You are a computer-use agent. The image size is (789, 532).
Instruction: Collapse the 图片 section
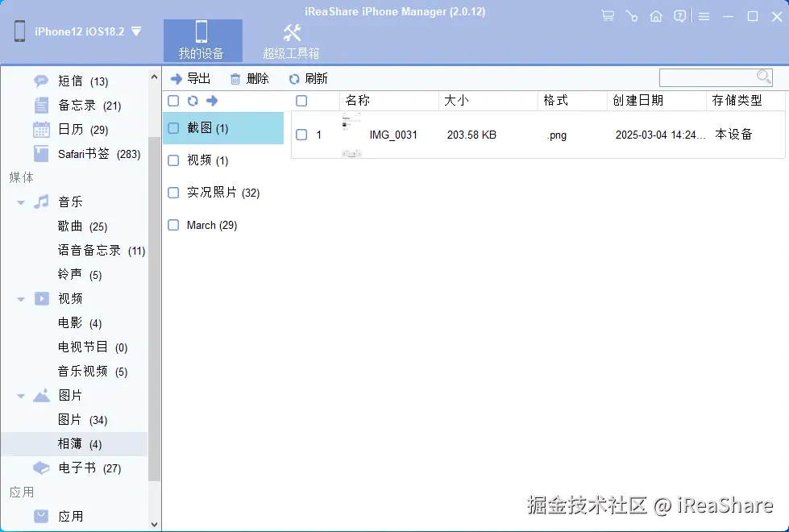[19, 395]
